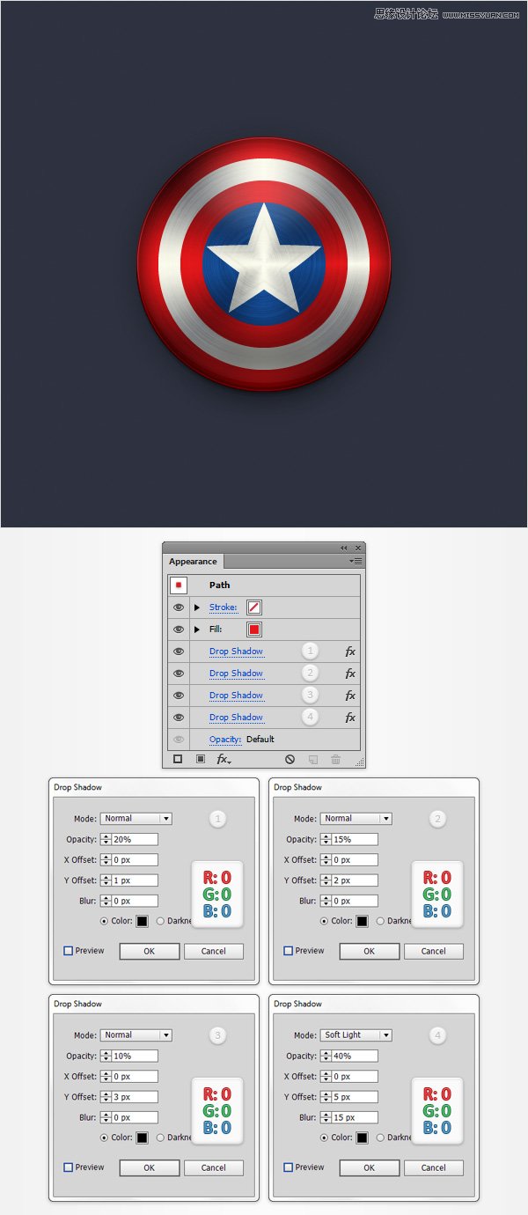Select Darkness radio button in dialog 2
Viewport: 528px width, 1215px height.
380,921
